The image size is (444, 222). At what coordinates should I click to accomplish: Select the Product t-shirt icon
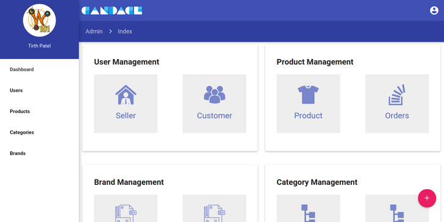point(308,95)
